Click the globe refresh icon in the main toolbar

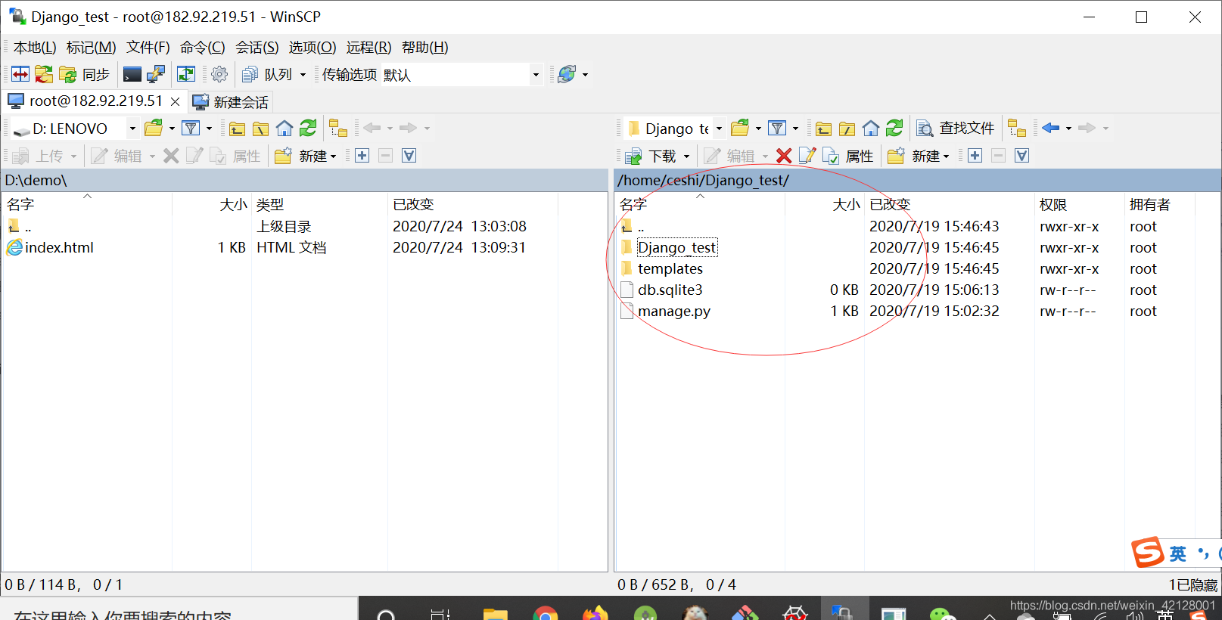point(567,74)
